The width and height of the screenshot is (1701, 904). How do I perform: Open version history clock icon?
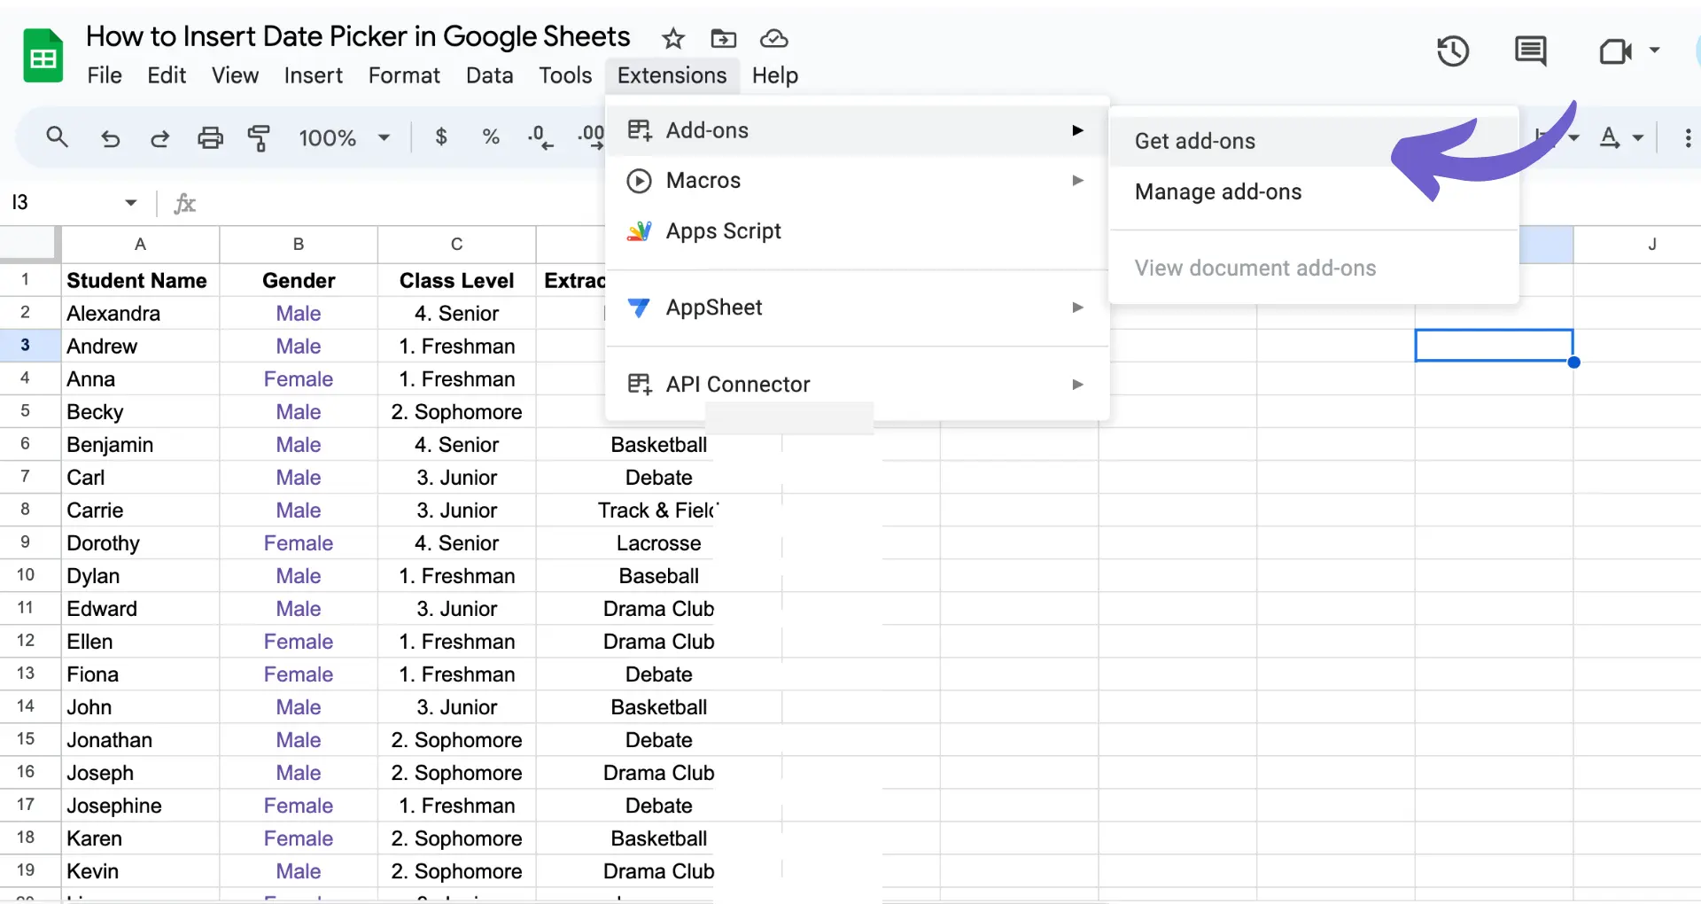click(1453, 51)
